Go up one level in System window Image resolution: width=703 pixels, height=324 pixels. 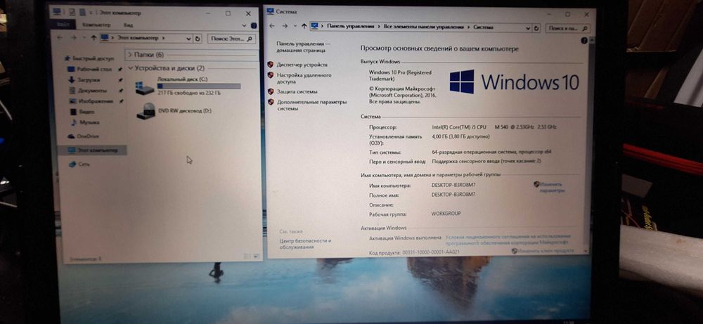point(304,27)
